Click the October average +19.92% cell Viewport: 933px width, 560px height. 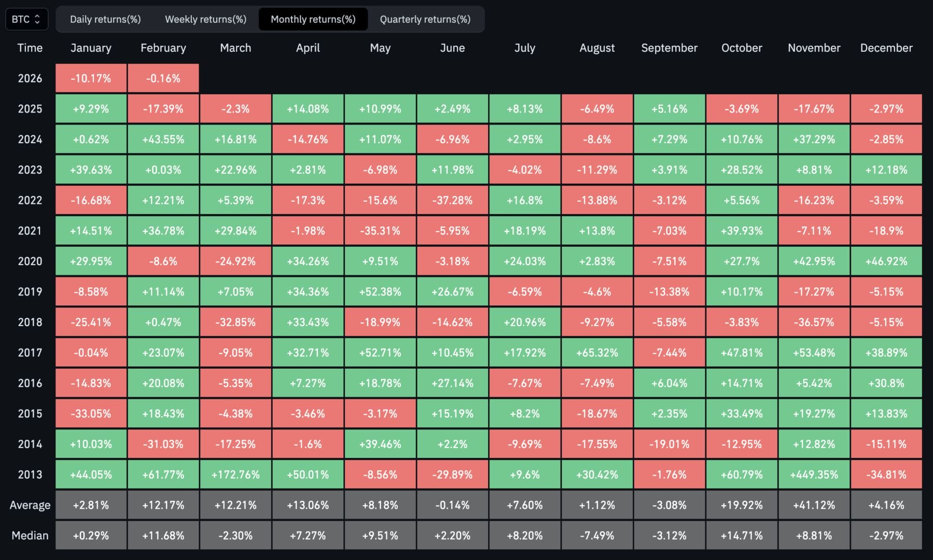coord(742,505)
